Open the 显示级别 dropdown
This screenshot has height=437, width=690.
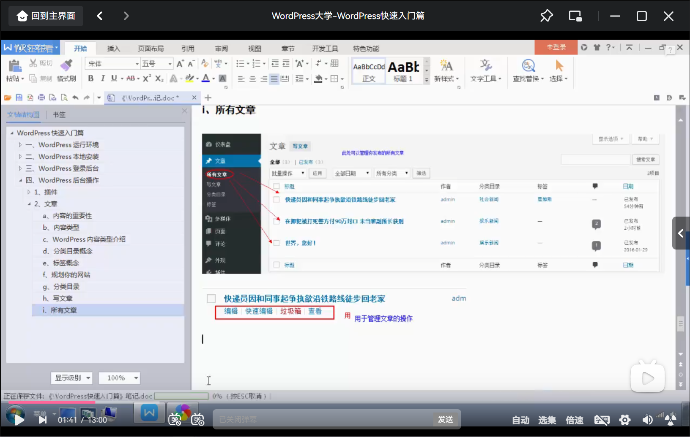click(x=71, y=378)
